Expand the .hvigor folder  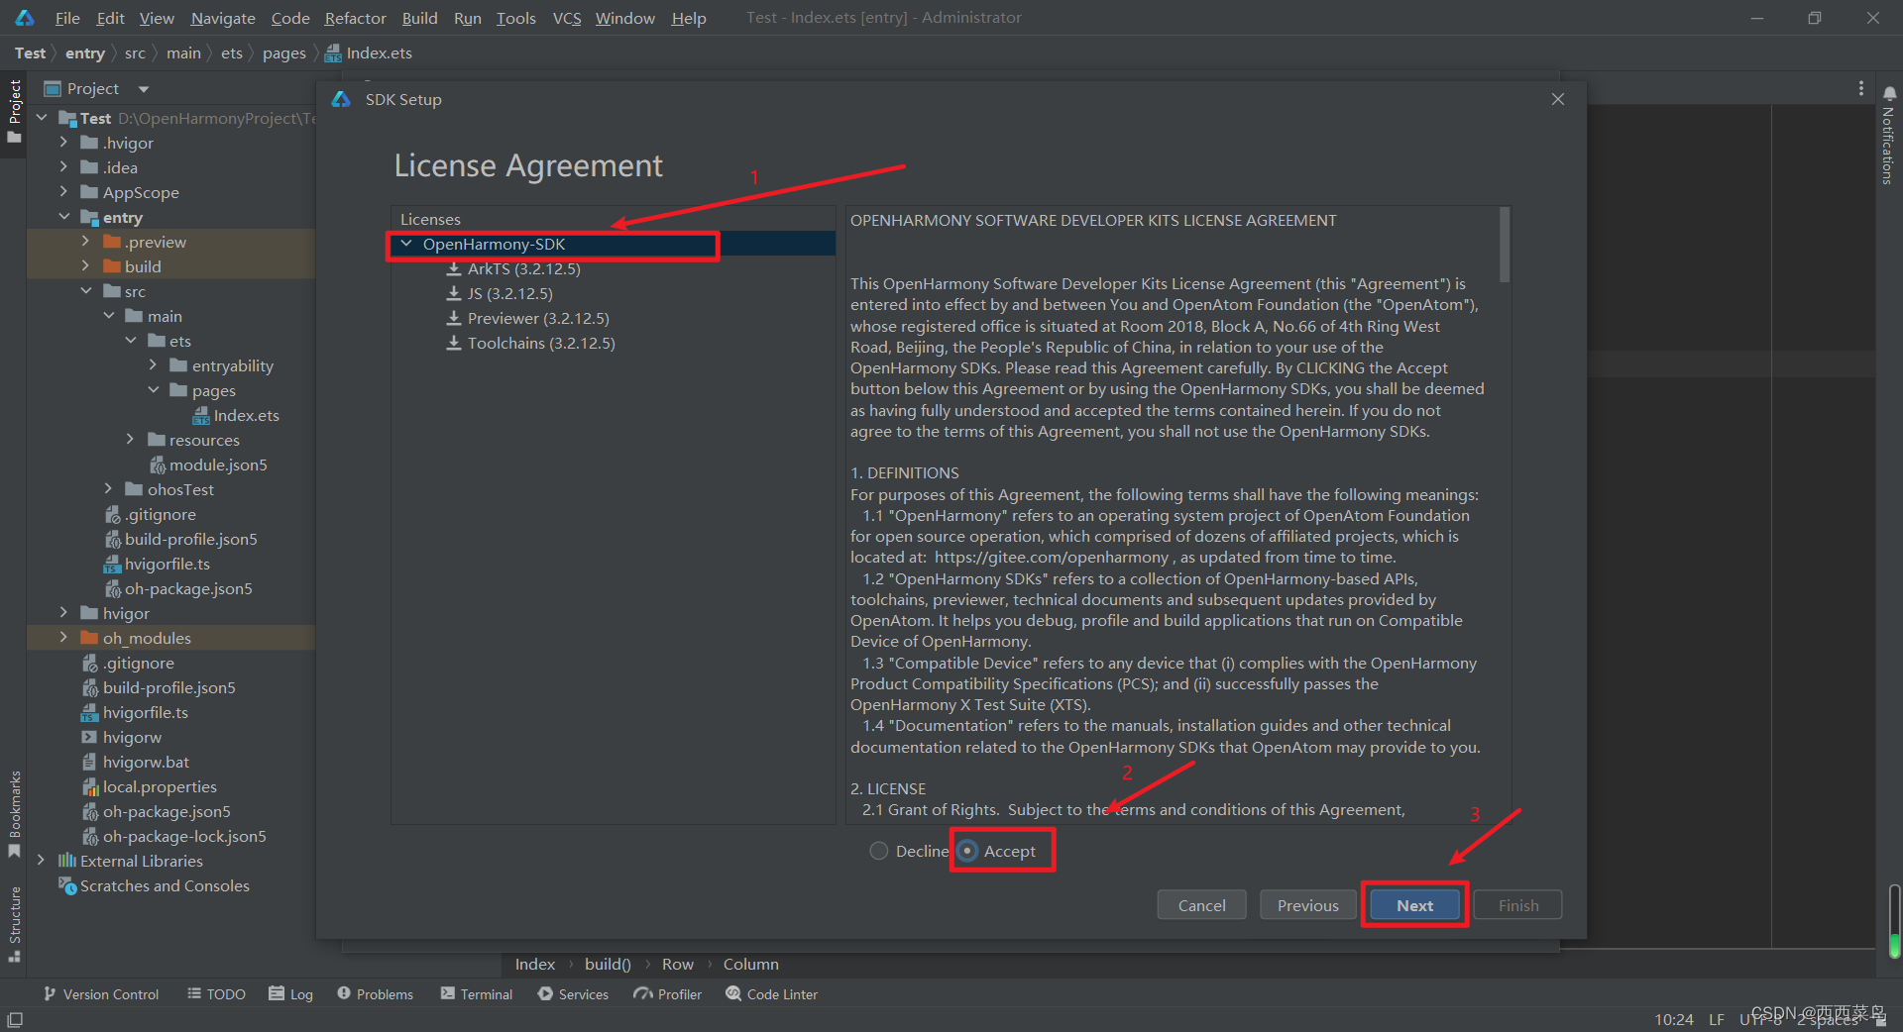[x=63, y=143]
